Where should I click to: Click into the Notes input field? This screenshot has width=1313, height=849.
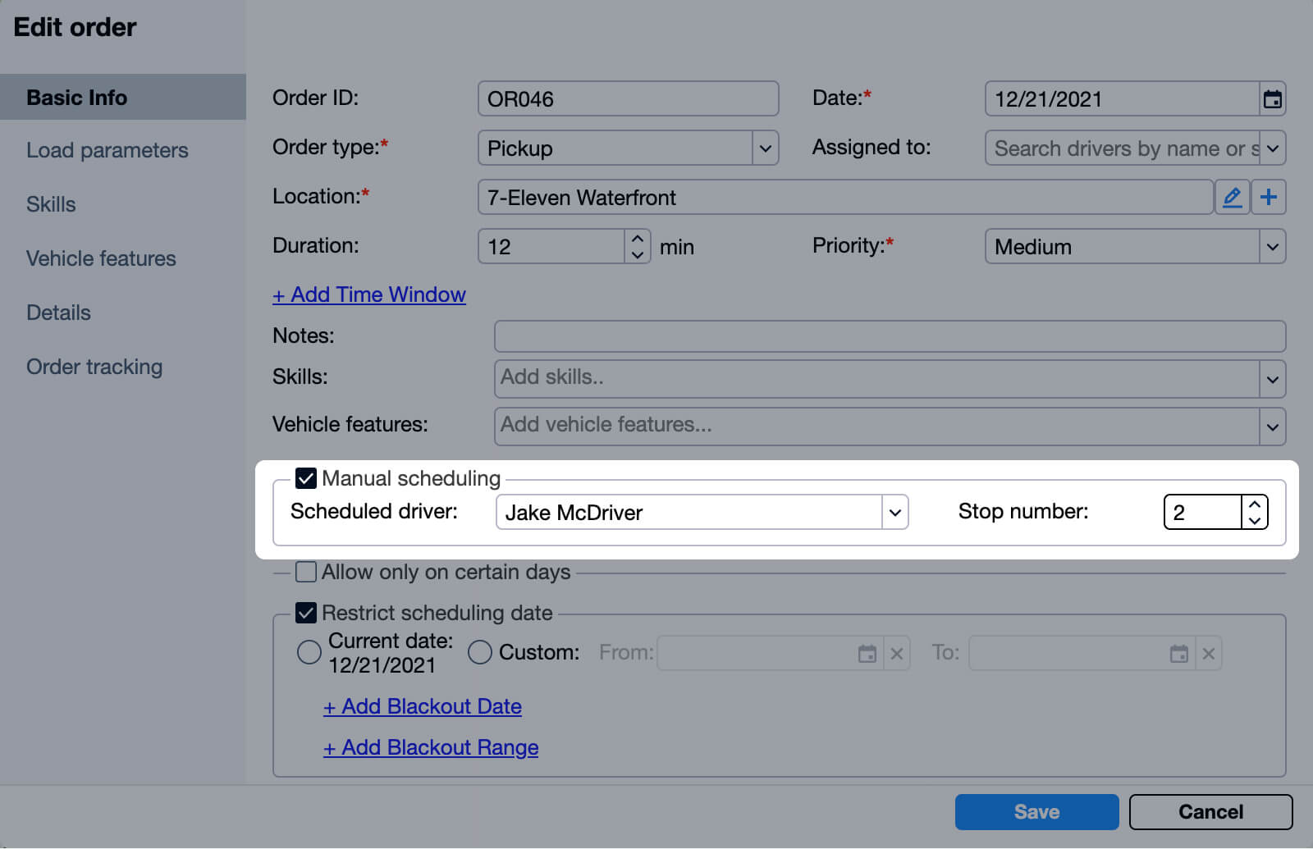point(890,336)
